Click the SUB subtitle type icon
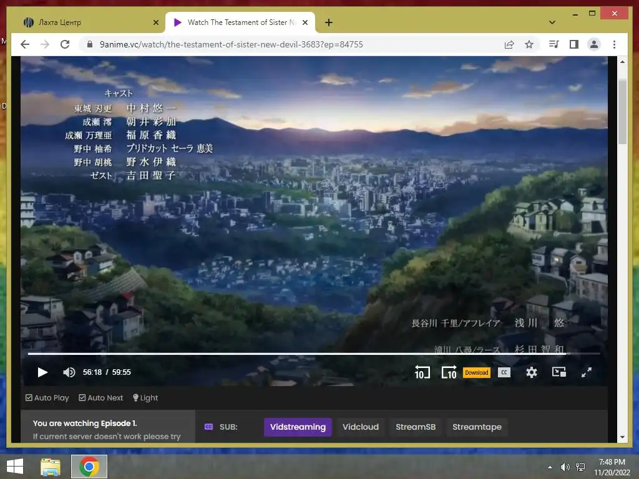 (x=208, y=427)
